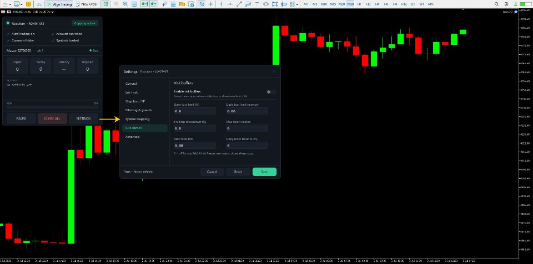Image resolution: width=533 pixels, height=264 pixels.
Task: Select the rectangle drawing tool
Action: click(275, 4)
